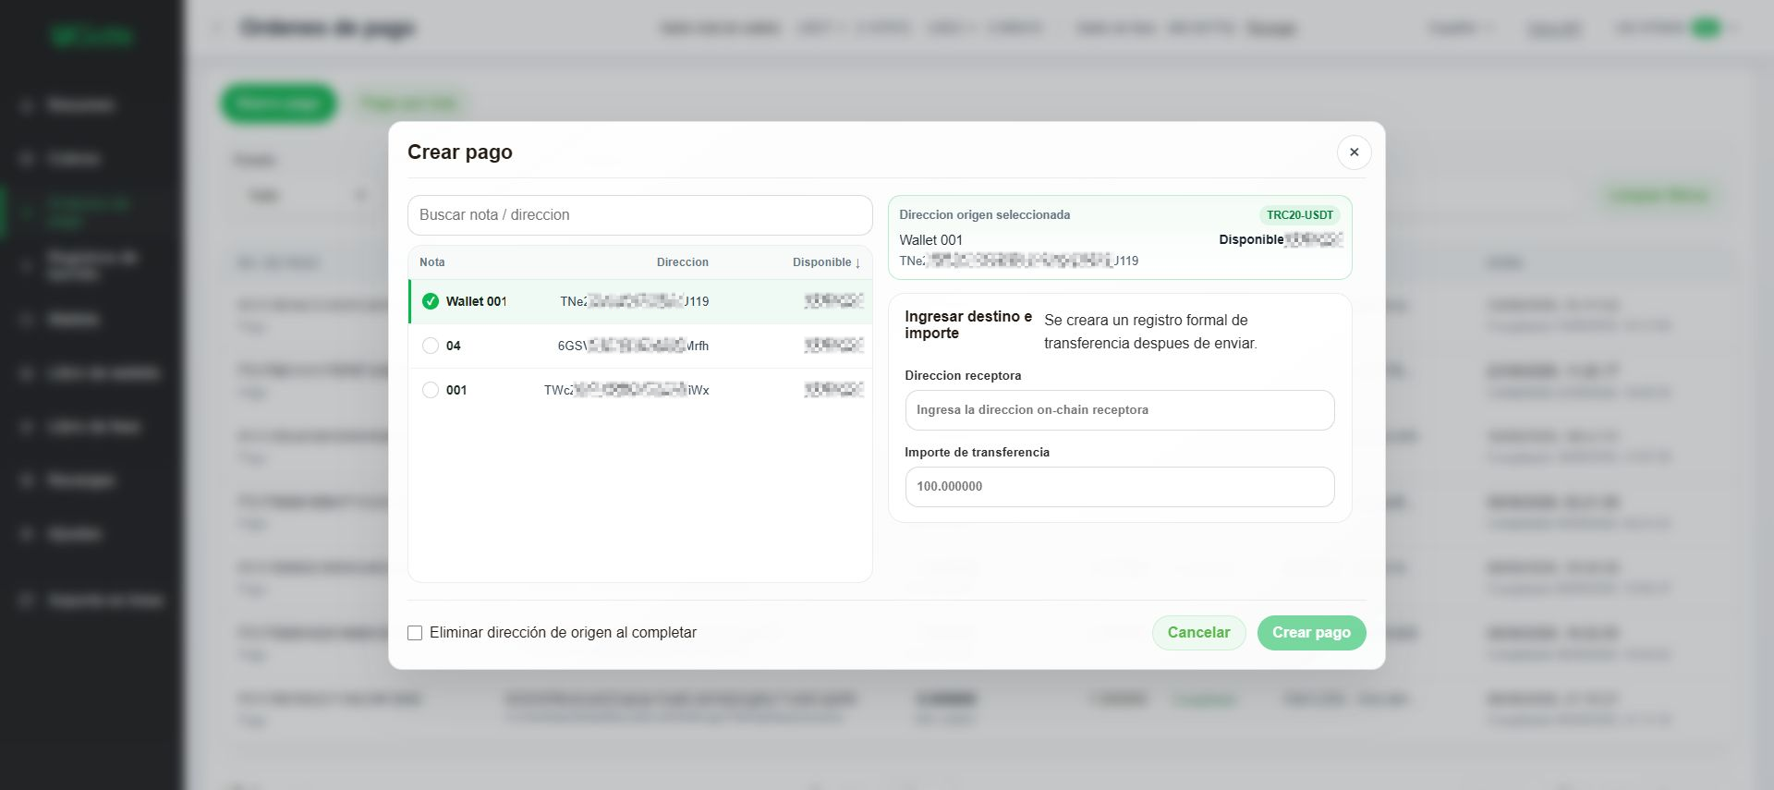The width and height of the screenshot is (1774, 790).
Task: Click the Cancelar button
Action: [x=1198, y=633]
